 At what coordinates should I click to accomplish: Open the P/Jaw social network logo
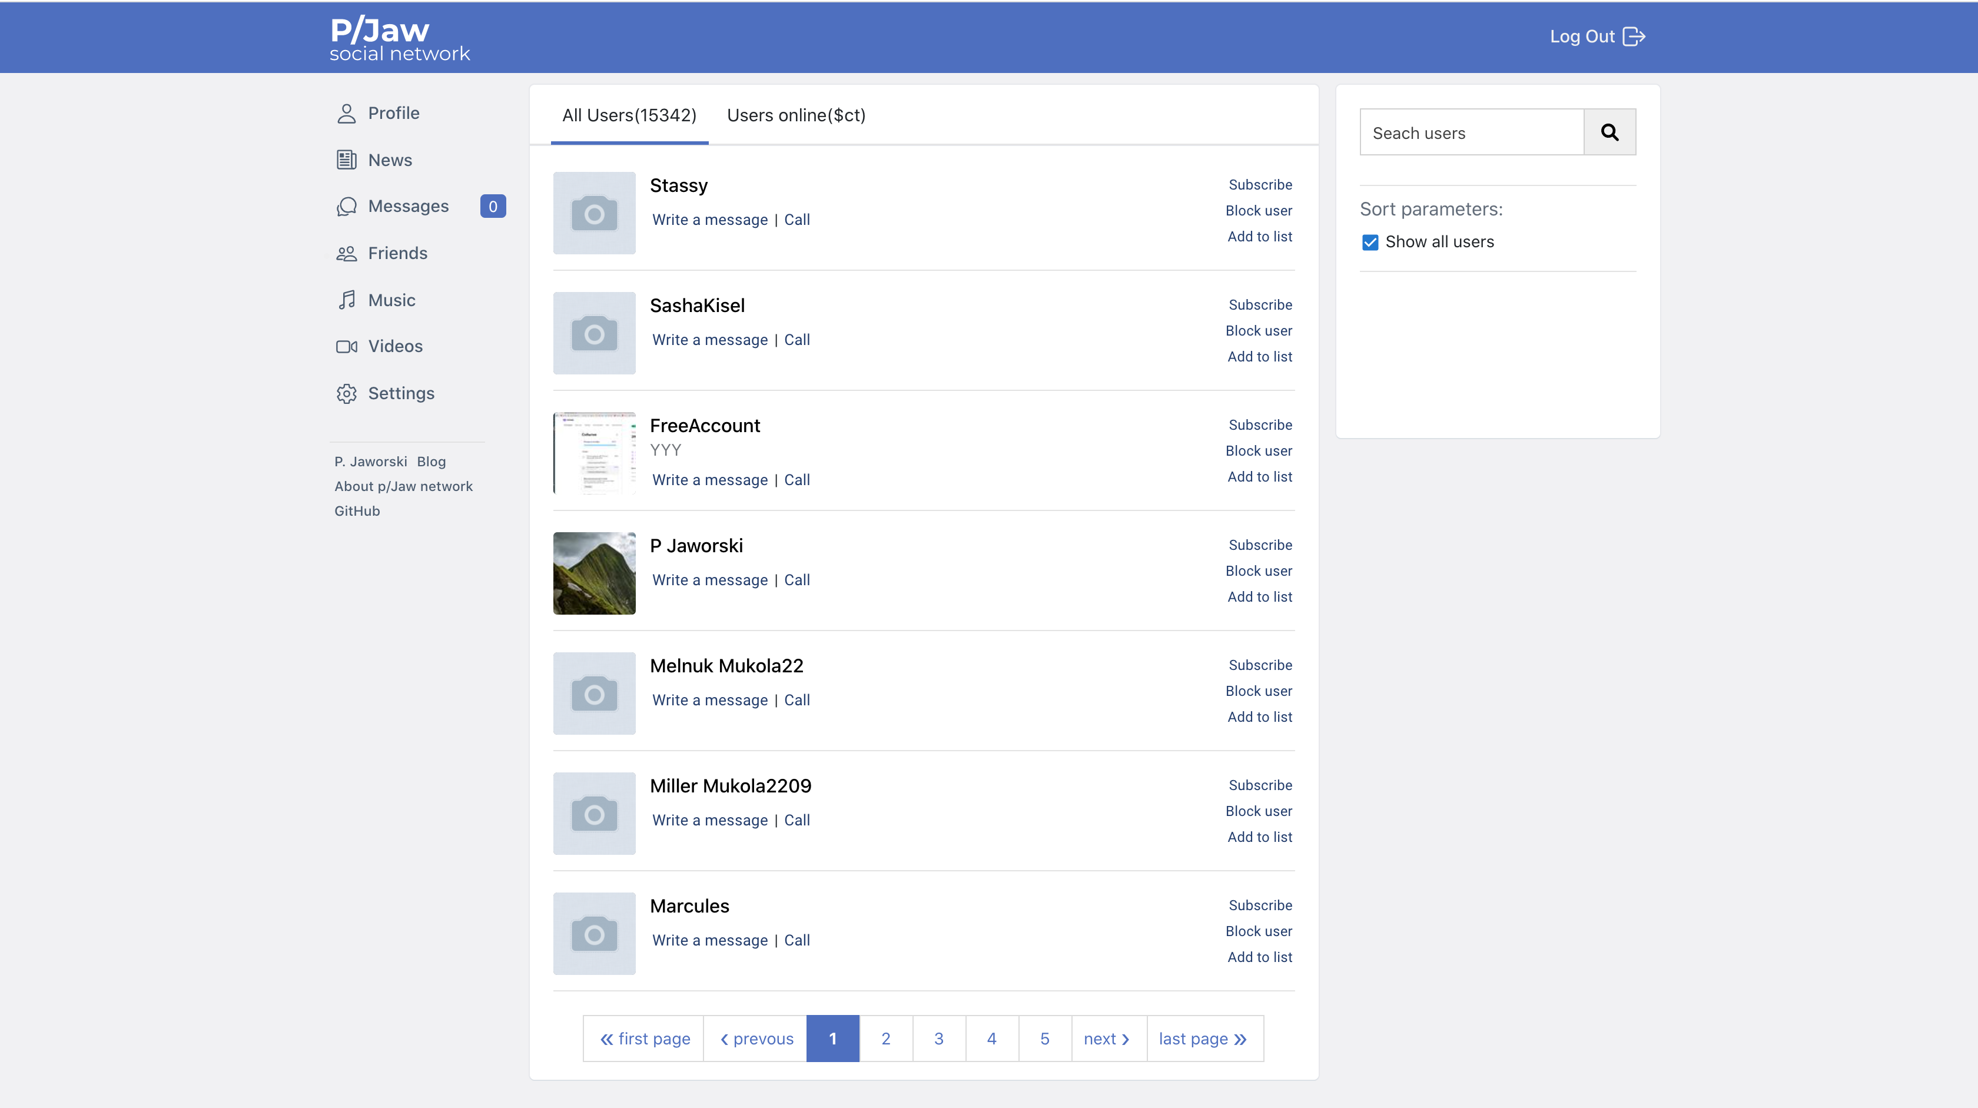pos(399,38)
